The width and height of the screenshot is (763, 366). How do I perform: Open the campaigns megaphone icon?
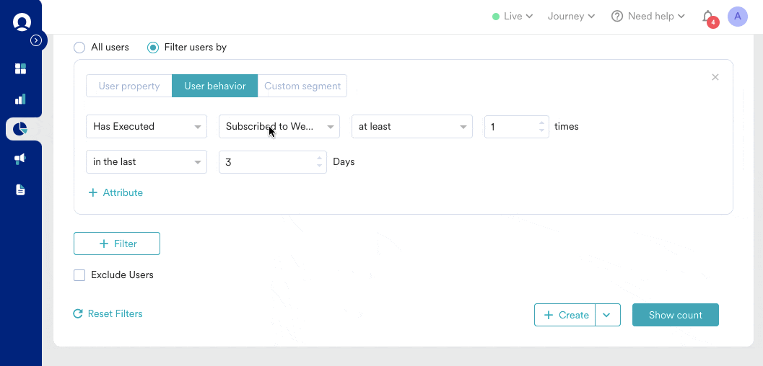point(20,159)
